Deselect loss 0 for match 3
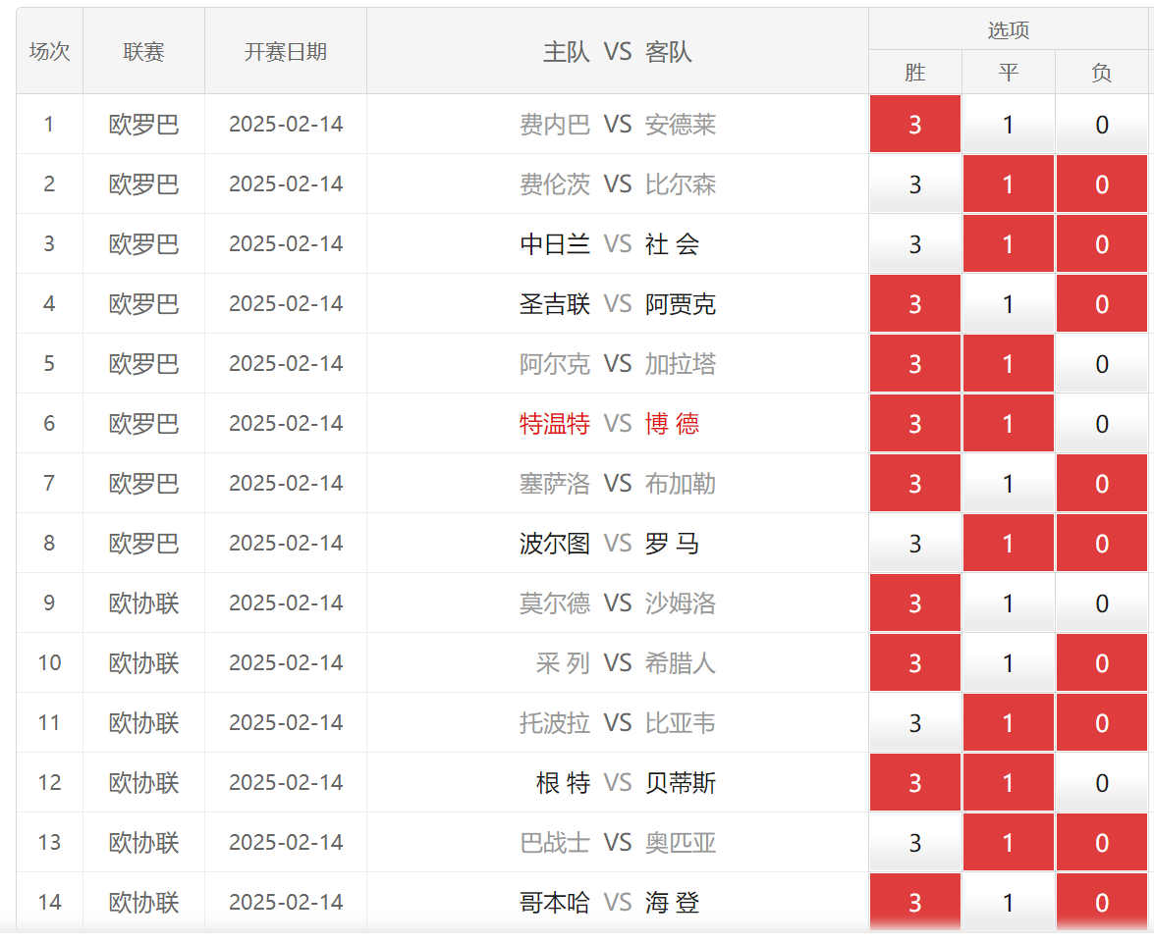Screen dimensions: 1154x943 (x=1102, y=244)
